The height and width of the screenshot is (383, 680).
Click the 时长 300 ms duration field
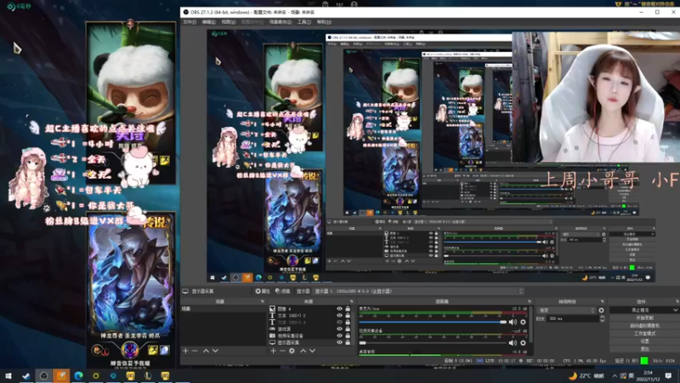tap(572, 318)
